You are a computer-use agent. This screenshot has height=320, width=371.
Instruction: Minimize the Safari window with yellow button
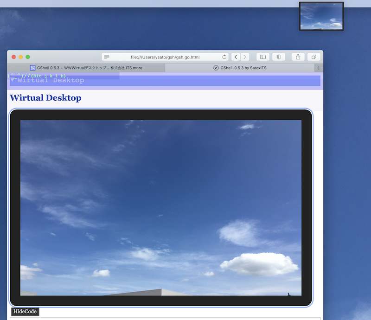pos(21,57)
